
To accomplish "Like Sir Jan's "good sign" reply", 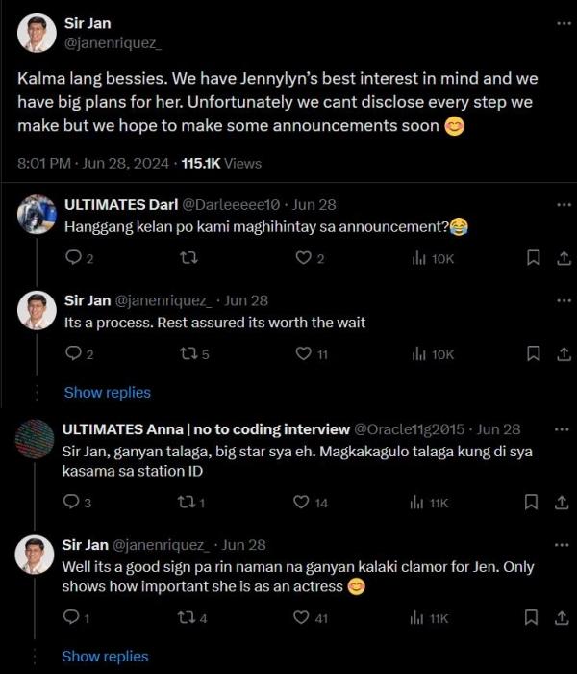I will tap(302, 617).
